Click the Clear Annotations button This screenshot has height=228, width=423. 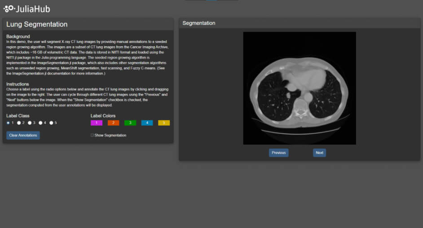click(23, 135)
